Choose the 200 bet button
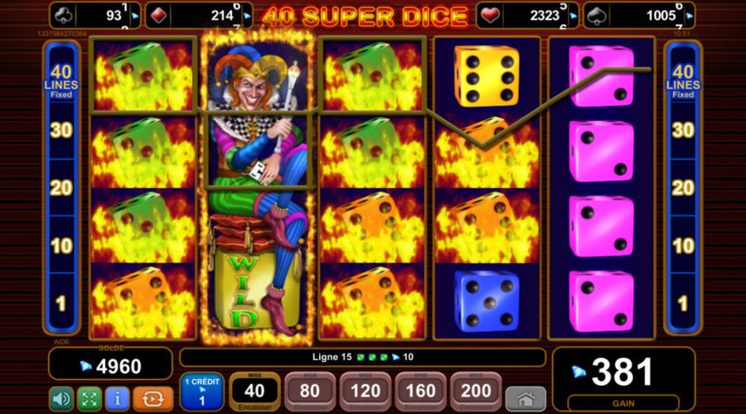 476,392
